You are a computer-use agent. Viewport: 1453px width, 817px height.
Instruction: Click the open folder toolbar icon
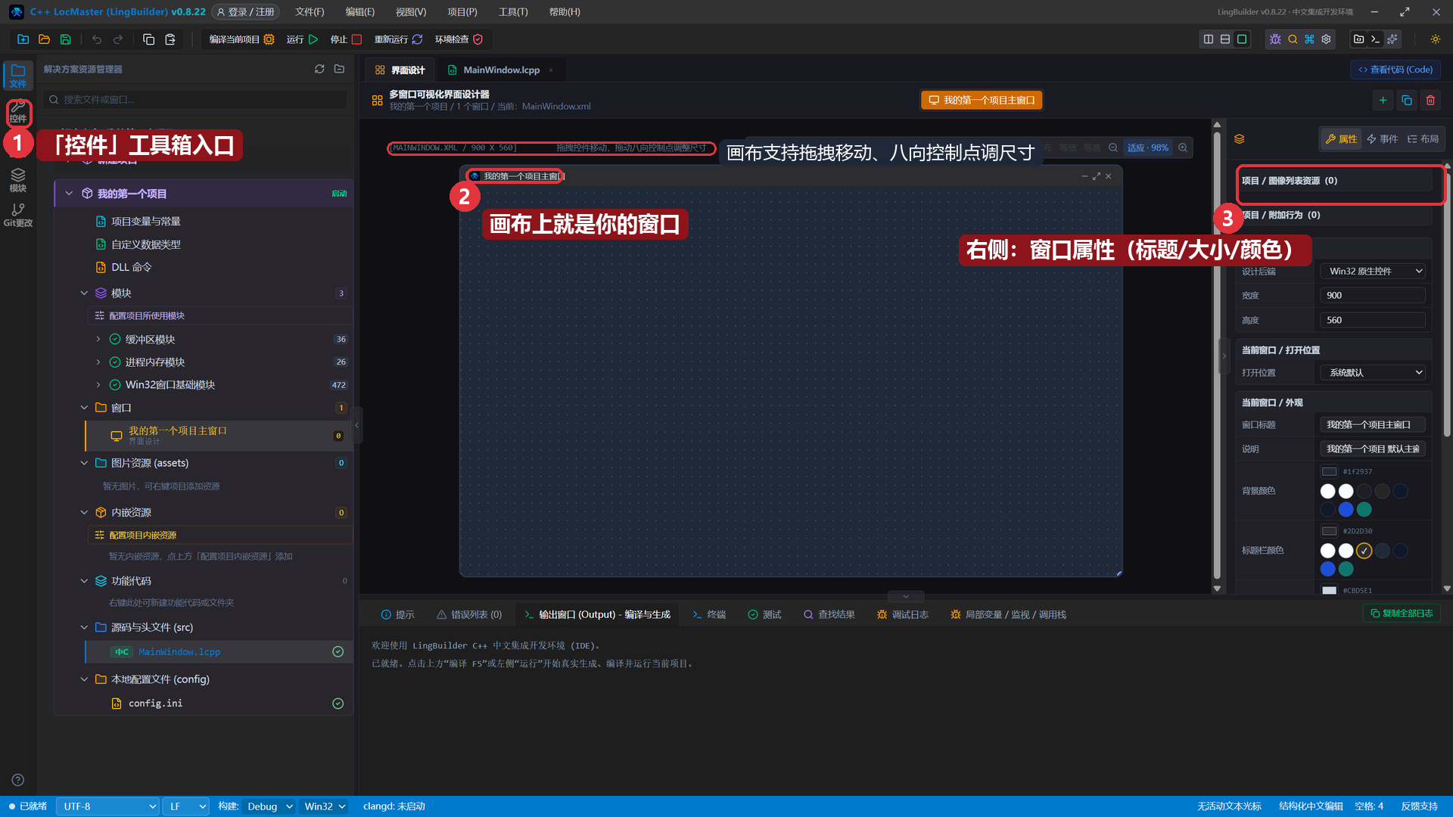click(44, 39)
